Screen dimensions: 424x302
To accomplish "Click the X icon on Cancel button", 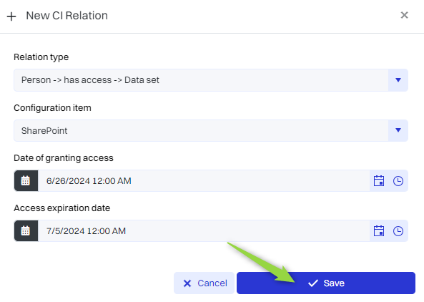I will pyautogui.click(x=187, y=283).
